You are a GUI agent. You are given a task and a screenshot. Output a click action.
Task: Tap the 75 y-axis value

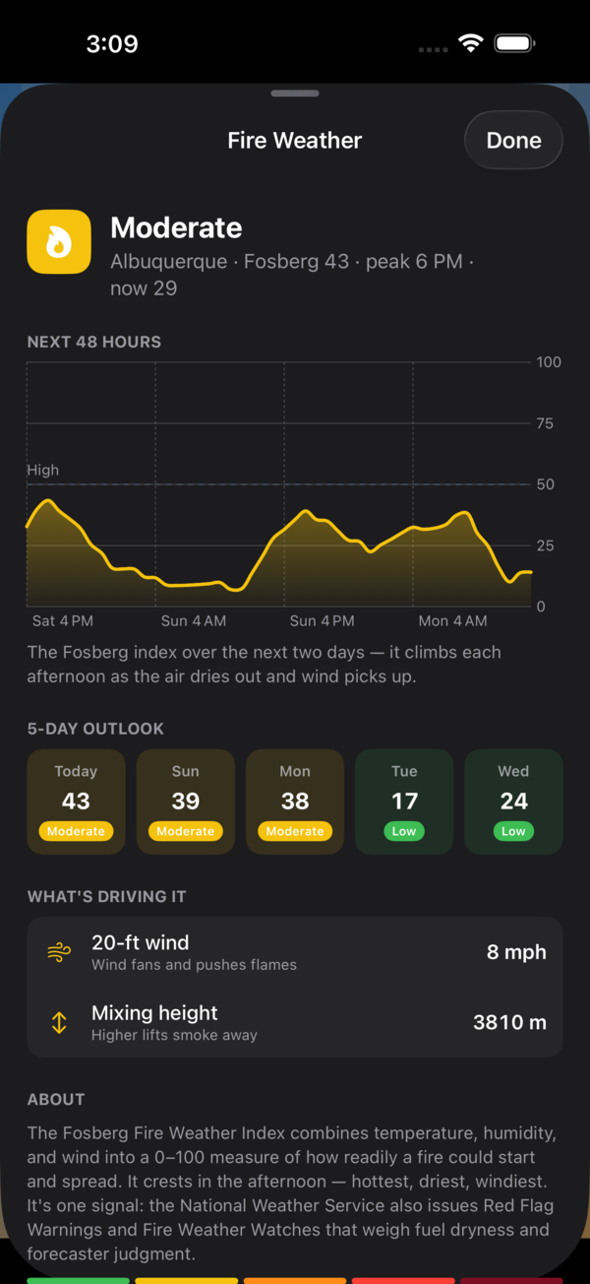(545, 423)
